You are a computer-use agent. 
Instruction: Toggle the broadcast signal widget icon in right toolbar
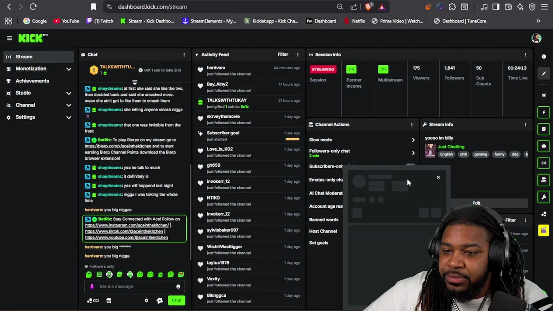pyautogui.click(x=544, y=163)
